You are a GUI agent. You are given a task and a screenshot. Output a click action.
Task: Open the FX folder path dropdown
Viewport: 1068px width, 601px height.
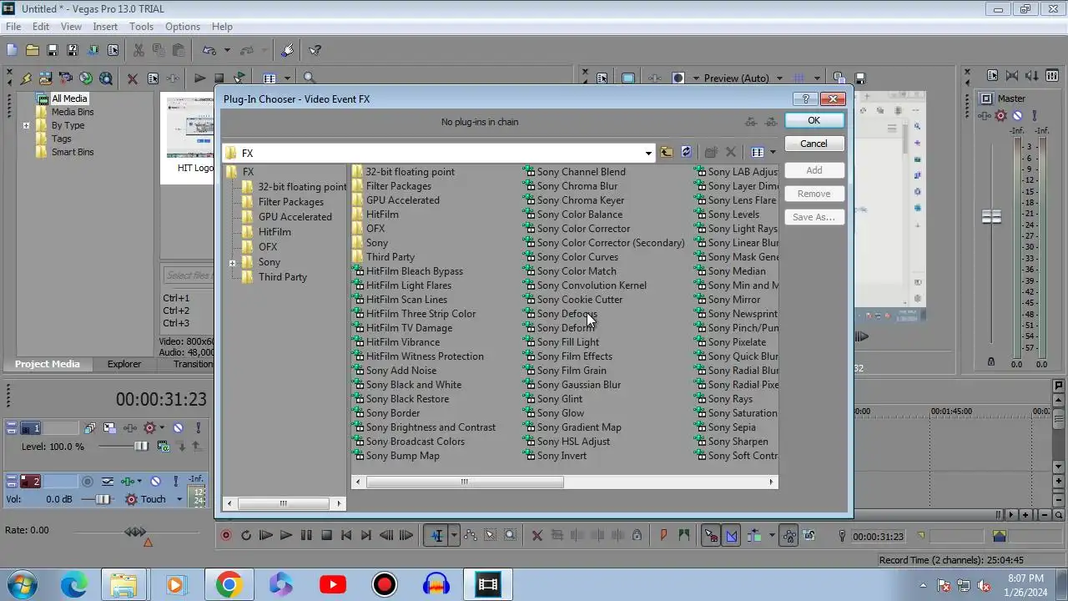[x=648, y=154]
